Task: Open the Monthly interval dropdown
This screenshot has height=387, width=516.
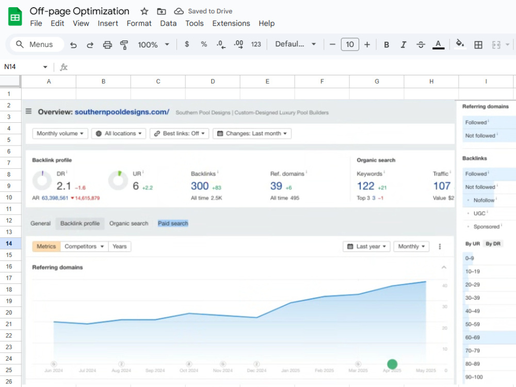Action: [x=411, y=247]
